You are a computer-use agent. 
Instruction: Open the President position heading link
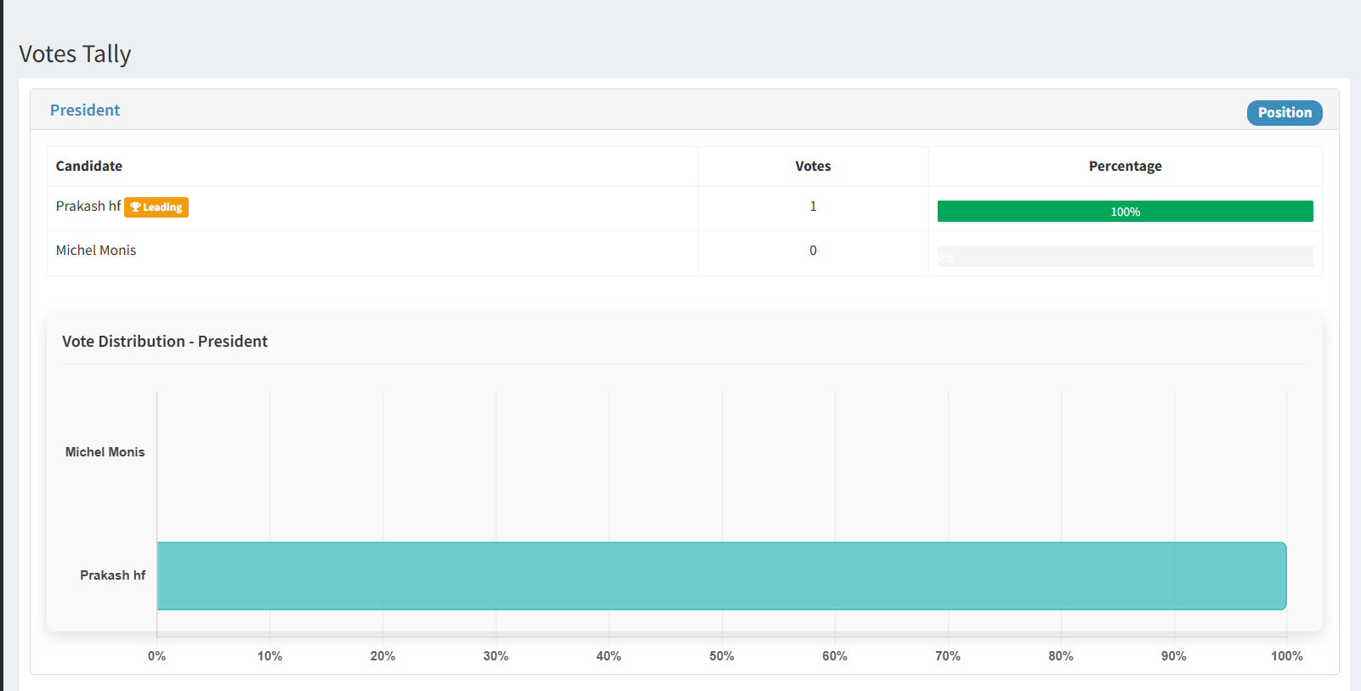coord(85,110)
